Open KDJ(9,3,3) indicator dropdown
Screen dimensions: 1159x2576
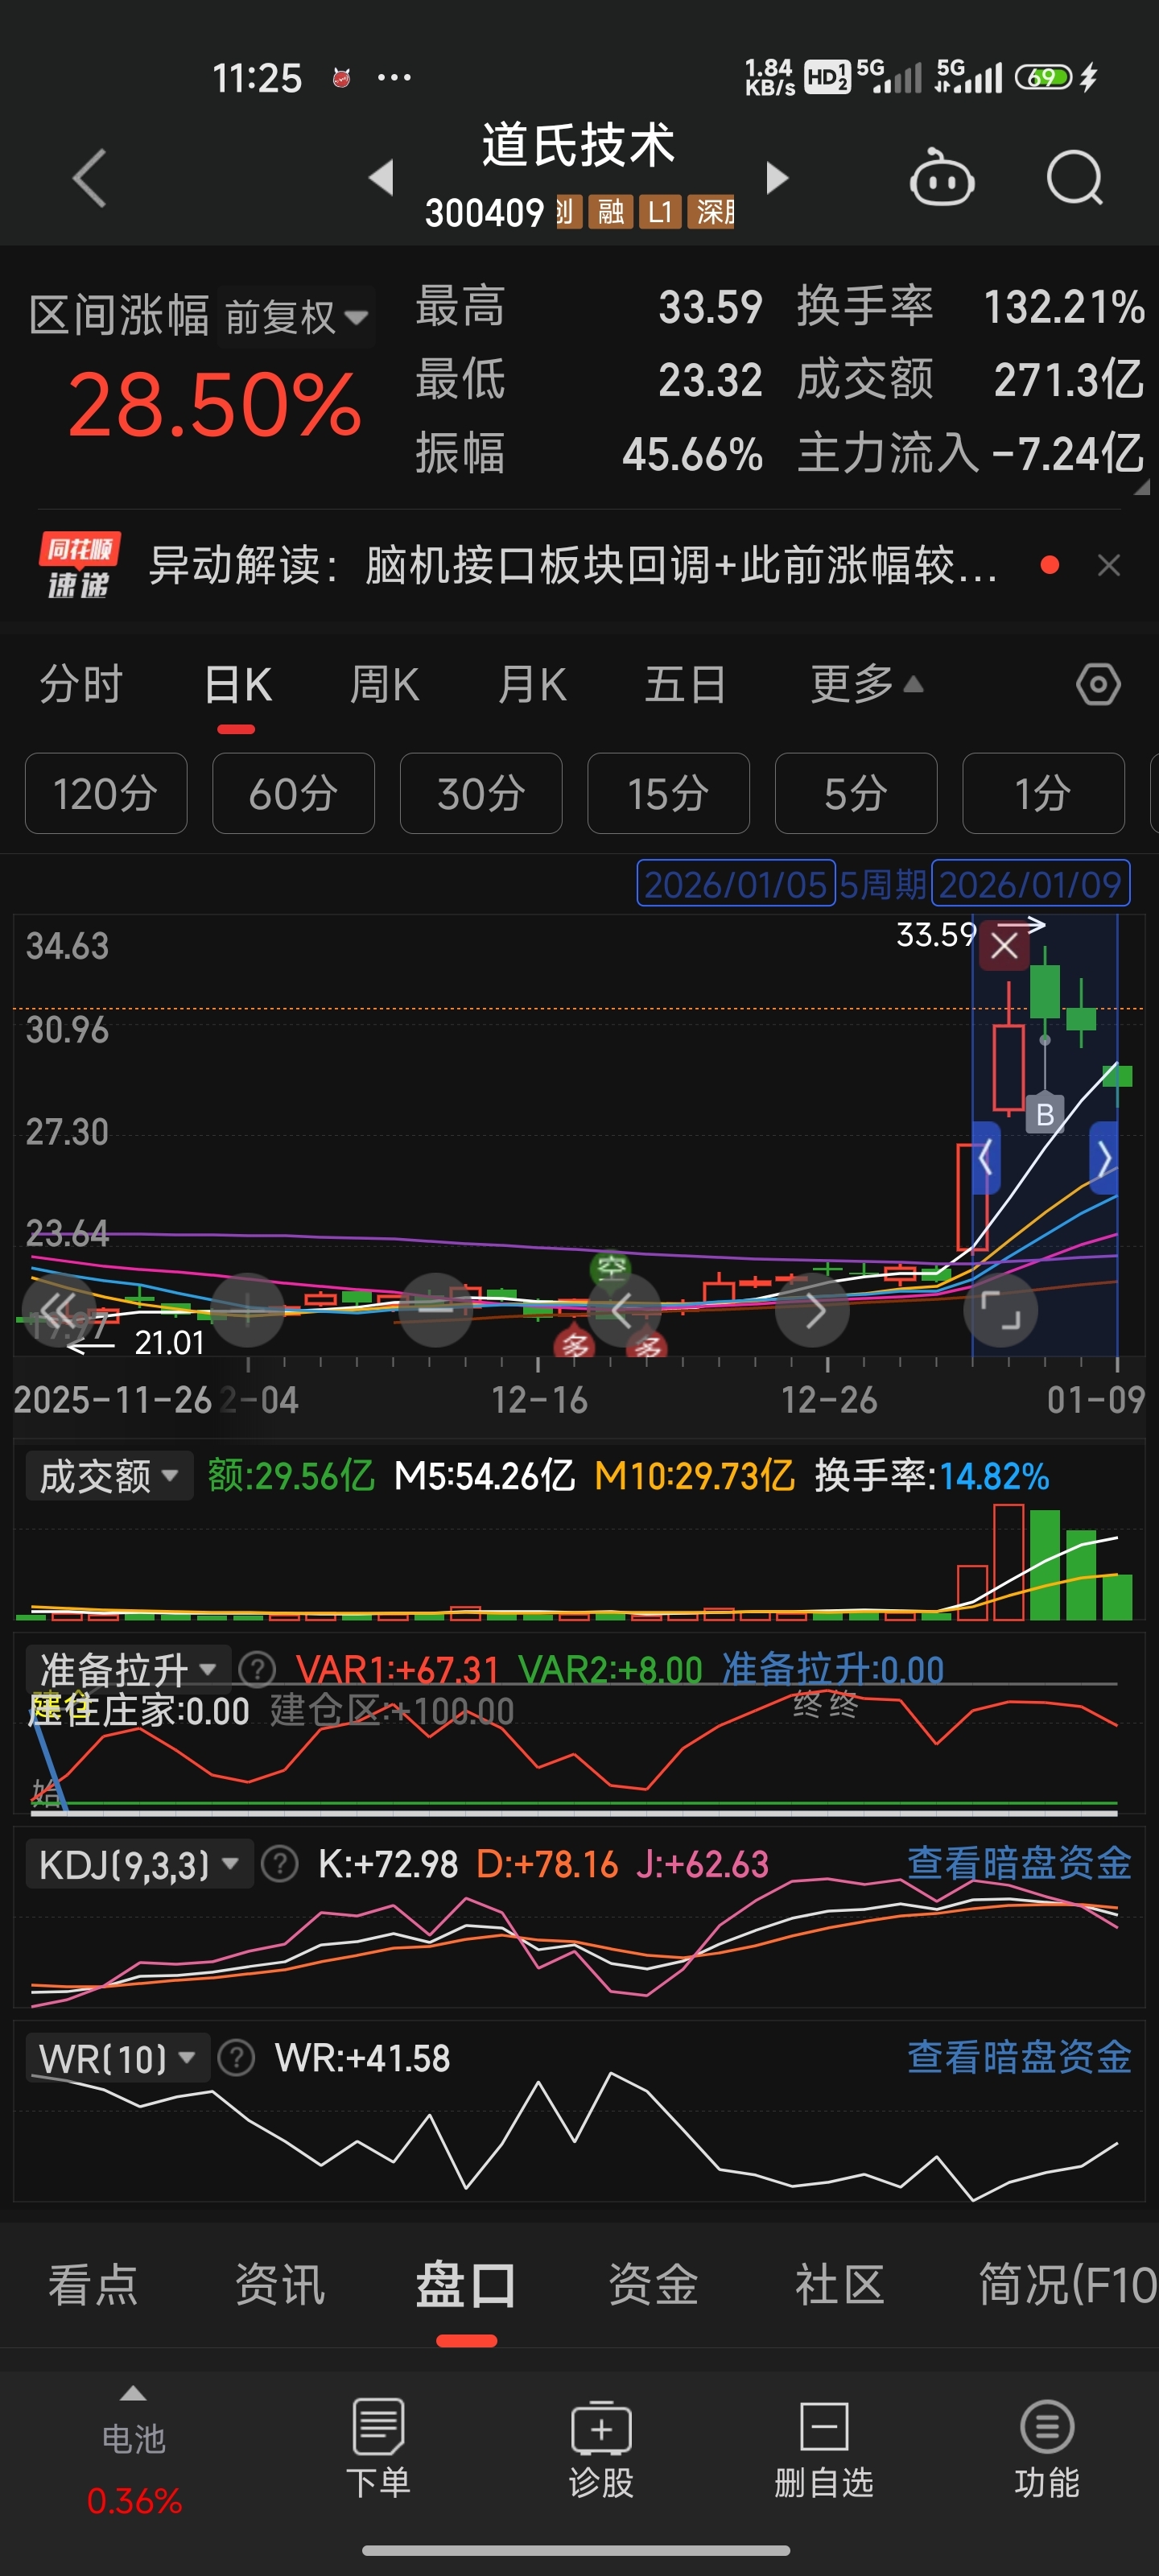tap(139, 1864)
